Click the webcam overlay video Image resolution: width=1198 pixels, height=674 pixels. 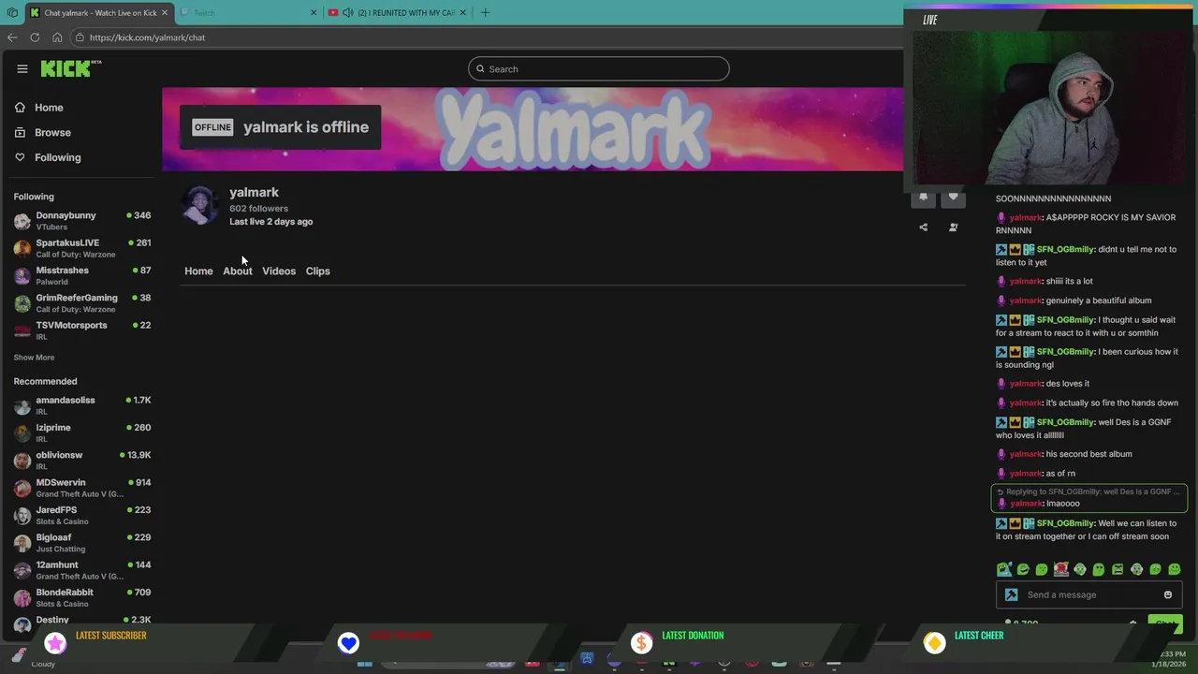tap(1050, 106)
